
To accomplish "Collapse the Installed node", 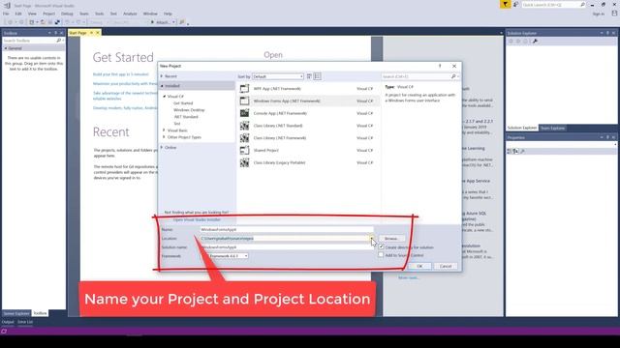I will point(162,86).
